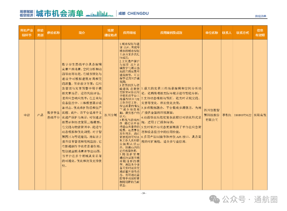Click the city skyline graphic in header
This screenshot has height=211, width=287.
tap(100, 14)
